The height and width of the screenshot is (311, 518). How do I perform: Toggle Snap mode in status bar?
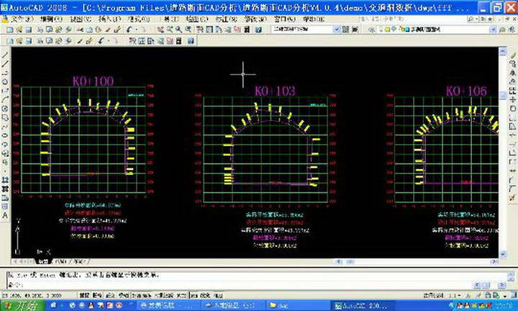point(85,295)
